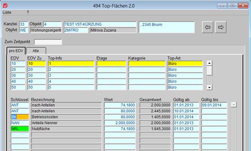
Task: Switch to the Alle tab
Action: point(36,51)
